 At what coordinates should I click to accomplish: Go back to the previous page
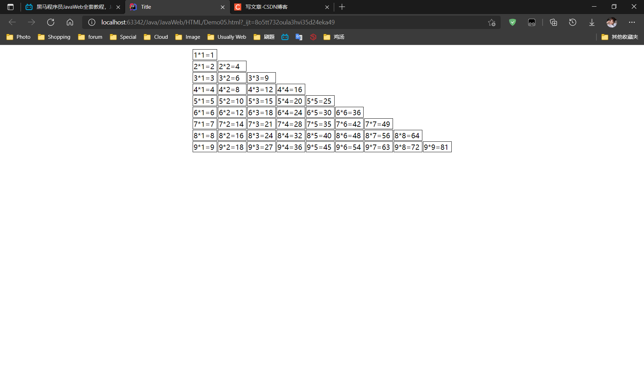(x=12, y=22)
